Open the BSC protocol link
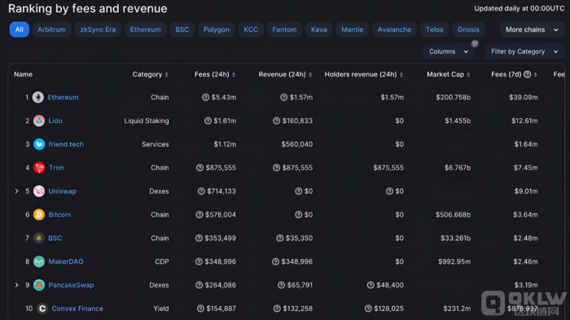Screen dimensions: 570x320 click(x=55, y=239)
